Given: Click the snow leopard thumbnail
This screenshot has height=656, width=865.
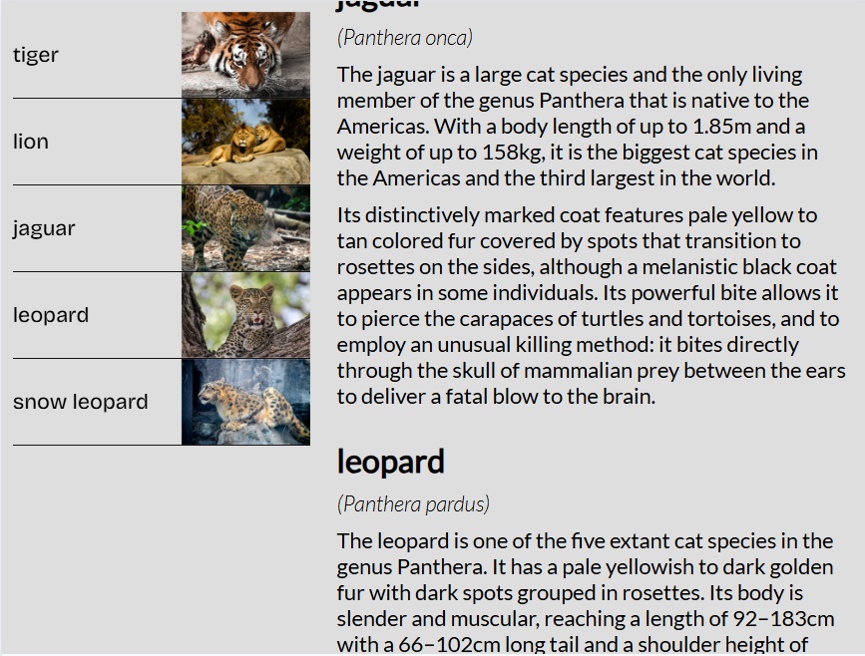Looking at the screenshot, I should coord(245,402).
